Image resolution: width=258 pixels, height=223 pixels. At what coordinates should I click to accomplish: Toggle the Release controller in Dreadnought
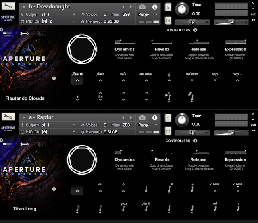click(x=199, y=42)
